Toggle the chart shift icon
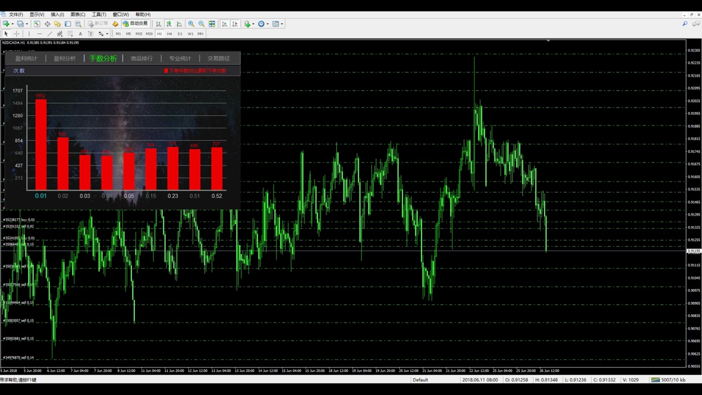The height and width of the screenshot is (395, 702). (x=235, y=24)
